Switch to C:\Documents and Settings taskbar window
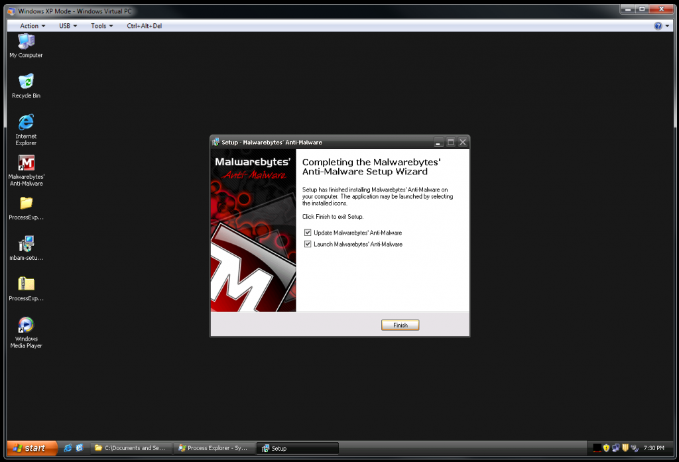 point(131,448)
